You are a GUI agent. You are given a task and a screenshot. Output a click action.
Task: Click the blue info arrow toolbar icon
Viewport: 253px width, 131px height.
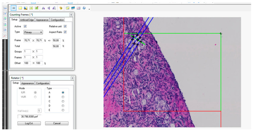[84, 8]
